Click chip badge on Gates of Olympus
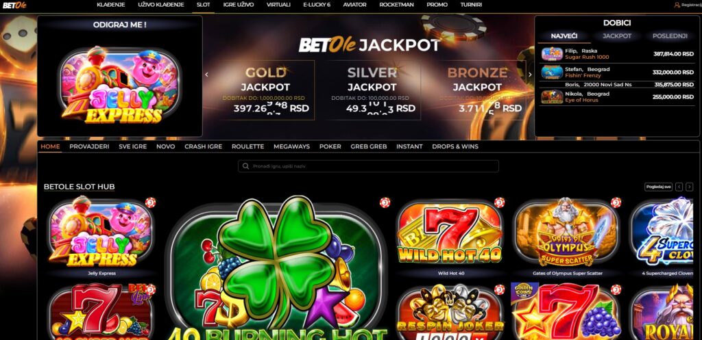 pyautogui.click(x=616, y=202)
